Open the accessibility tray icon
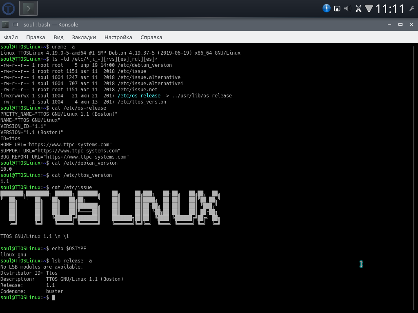This screenshot has width=418, height=313. pyautogui.click(x=326, y=9)
